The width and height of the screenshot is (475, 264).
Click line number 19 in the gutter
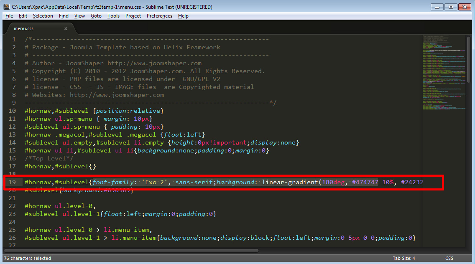point(12,182)
